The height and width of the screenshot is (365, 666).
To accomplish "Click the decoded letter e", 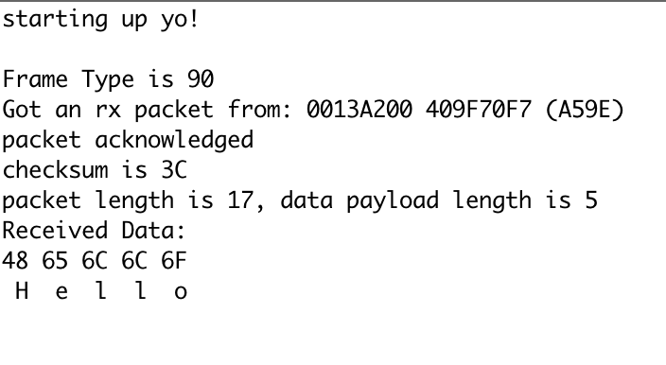I will click(x=61, y=292).
